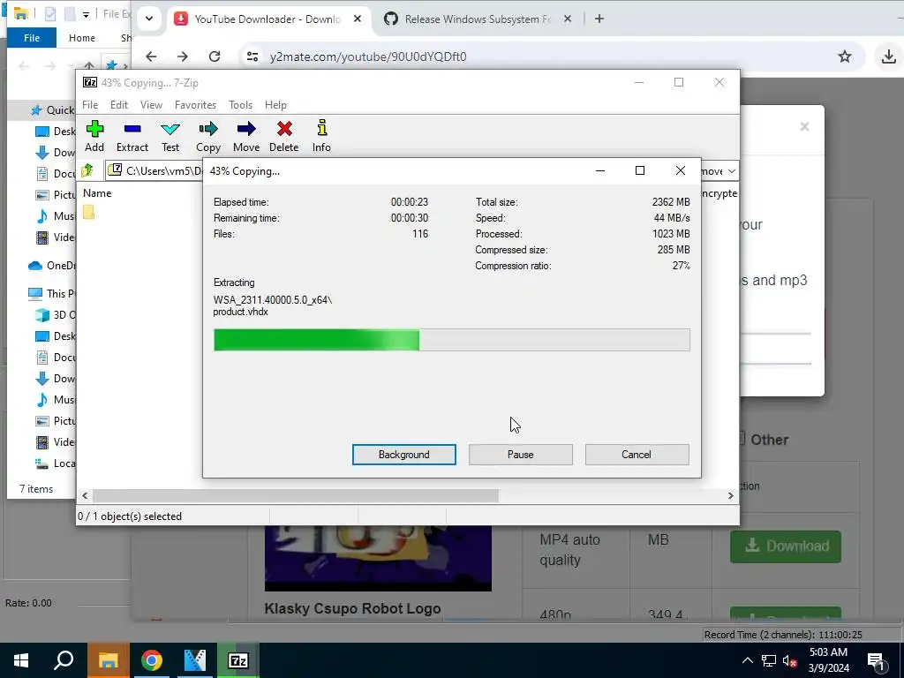Switch to 7-Zip on taskbar
Screen dimensions: 904x678
(x=238, y=660)
